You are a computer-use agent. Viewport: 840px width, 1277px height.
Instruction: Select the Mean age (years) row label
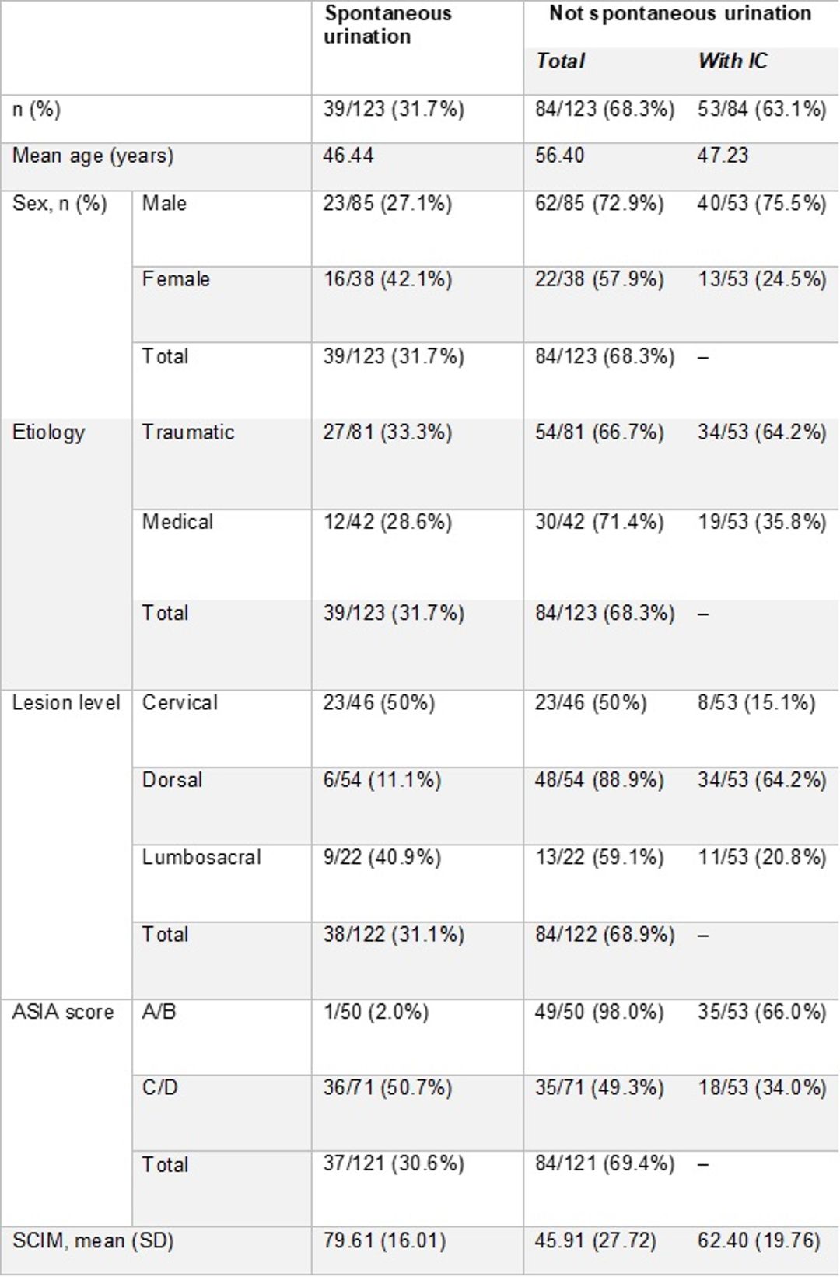pyautogui.click(x=93, y=156)
